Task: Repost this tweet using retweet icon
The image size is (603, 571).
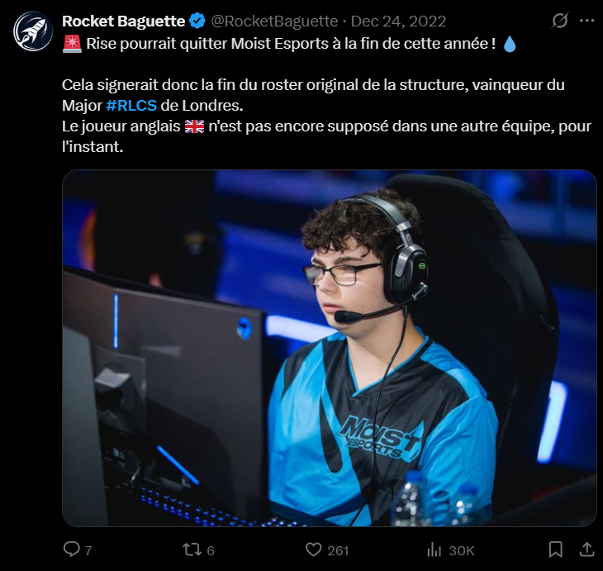Action: point(192,550)
